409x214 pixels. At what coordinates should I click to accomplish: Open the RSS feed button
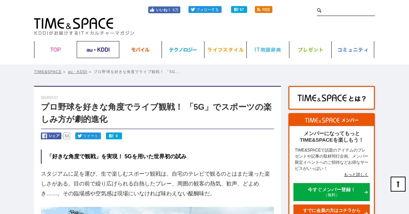coord(263,10)
